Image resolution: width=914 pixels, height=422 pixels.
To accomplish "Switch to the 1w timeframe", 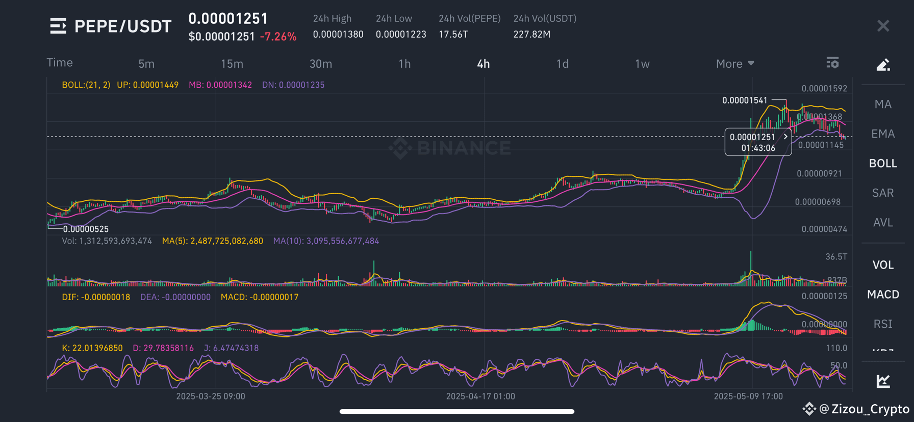I will pyautogui.click(x=642, y=64).
